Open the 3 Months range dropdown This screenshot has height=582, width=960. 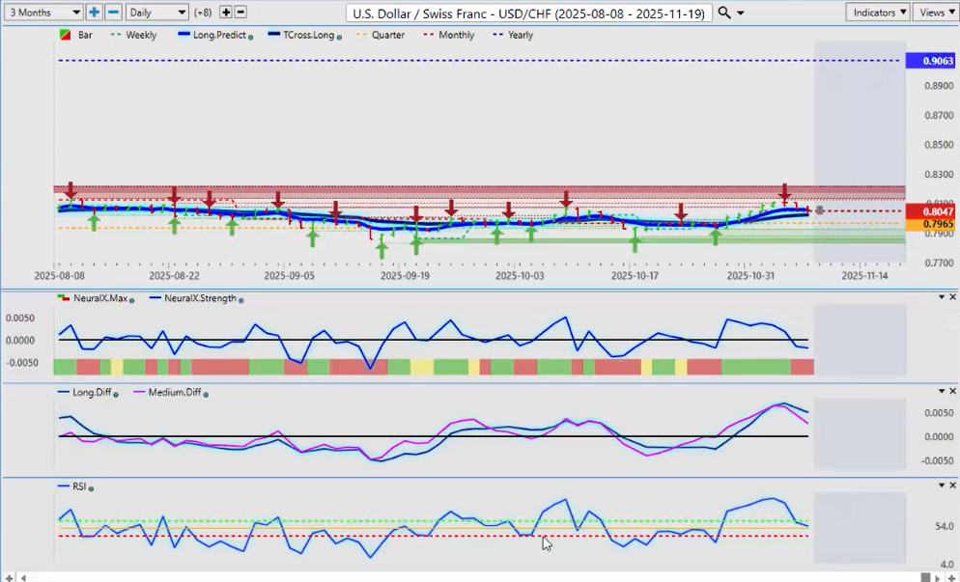(x=42, y=13)
